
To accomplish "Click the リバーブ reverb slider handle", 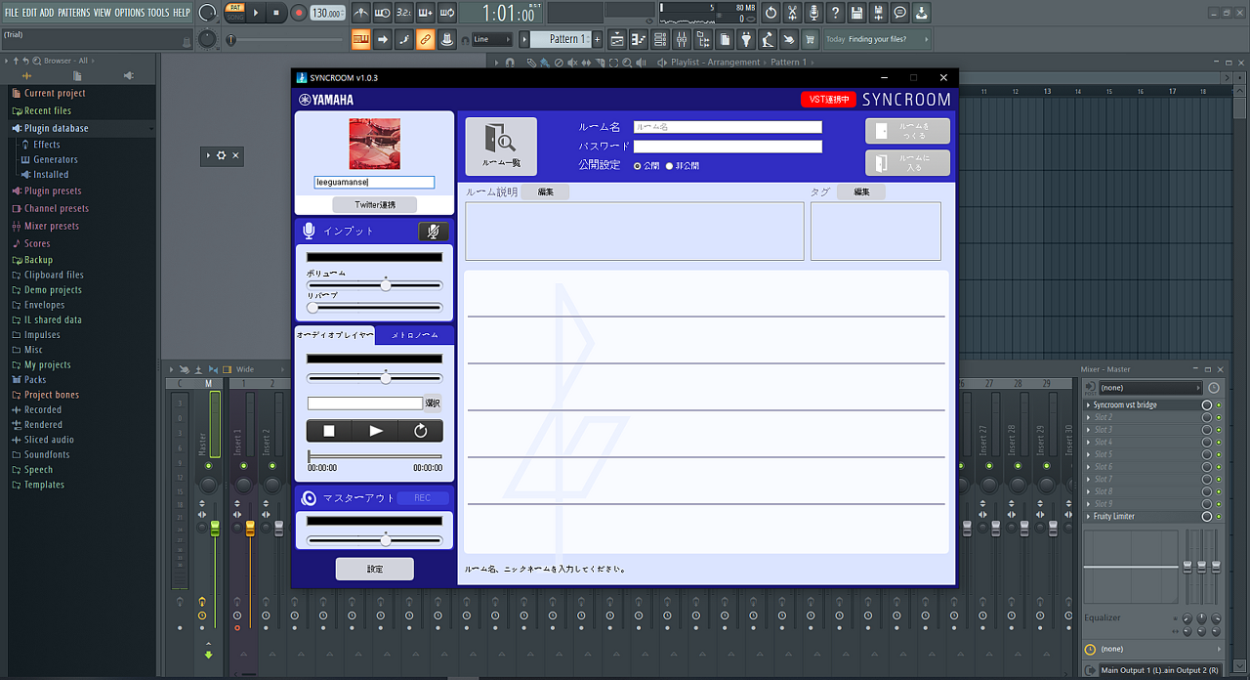I will tap(312, 307).
